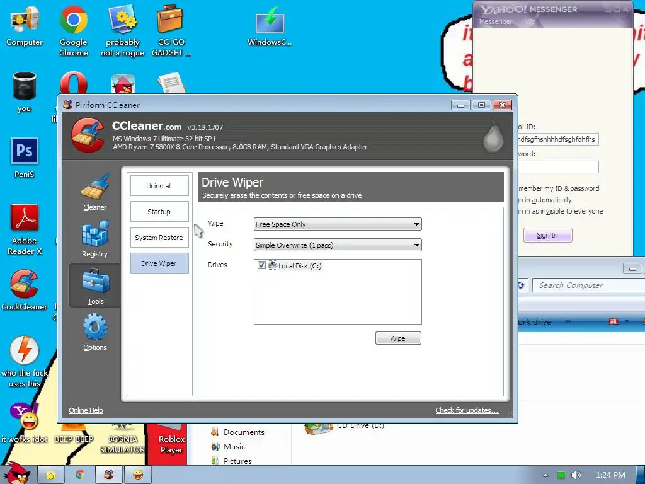Click the Wipe button
The image size is (645, 484).
(x=398, y=338)
